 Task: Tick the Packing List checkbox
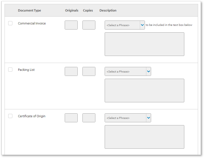pos(10,70)
